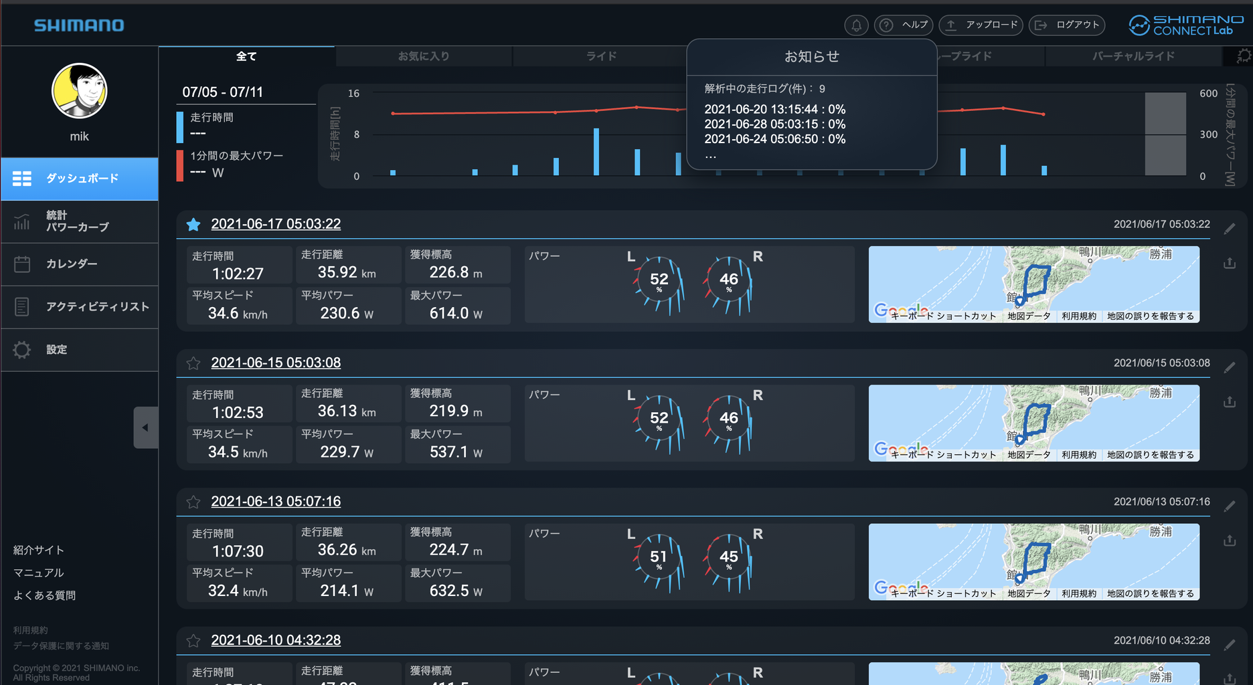Viewport: 1253px width, 685px height.
Task: Select the tallest blue bar in the chart
Action: [596, 152]
